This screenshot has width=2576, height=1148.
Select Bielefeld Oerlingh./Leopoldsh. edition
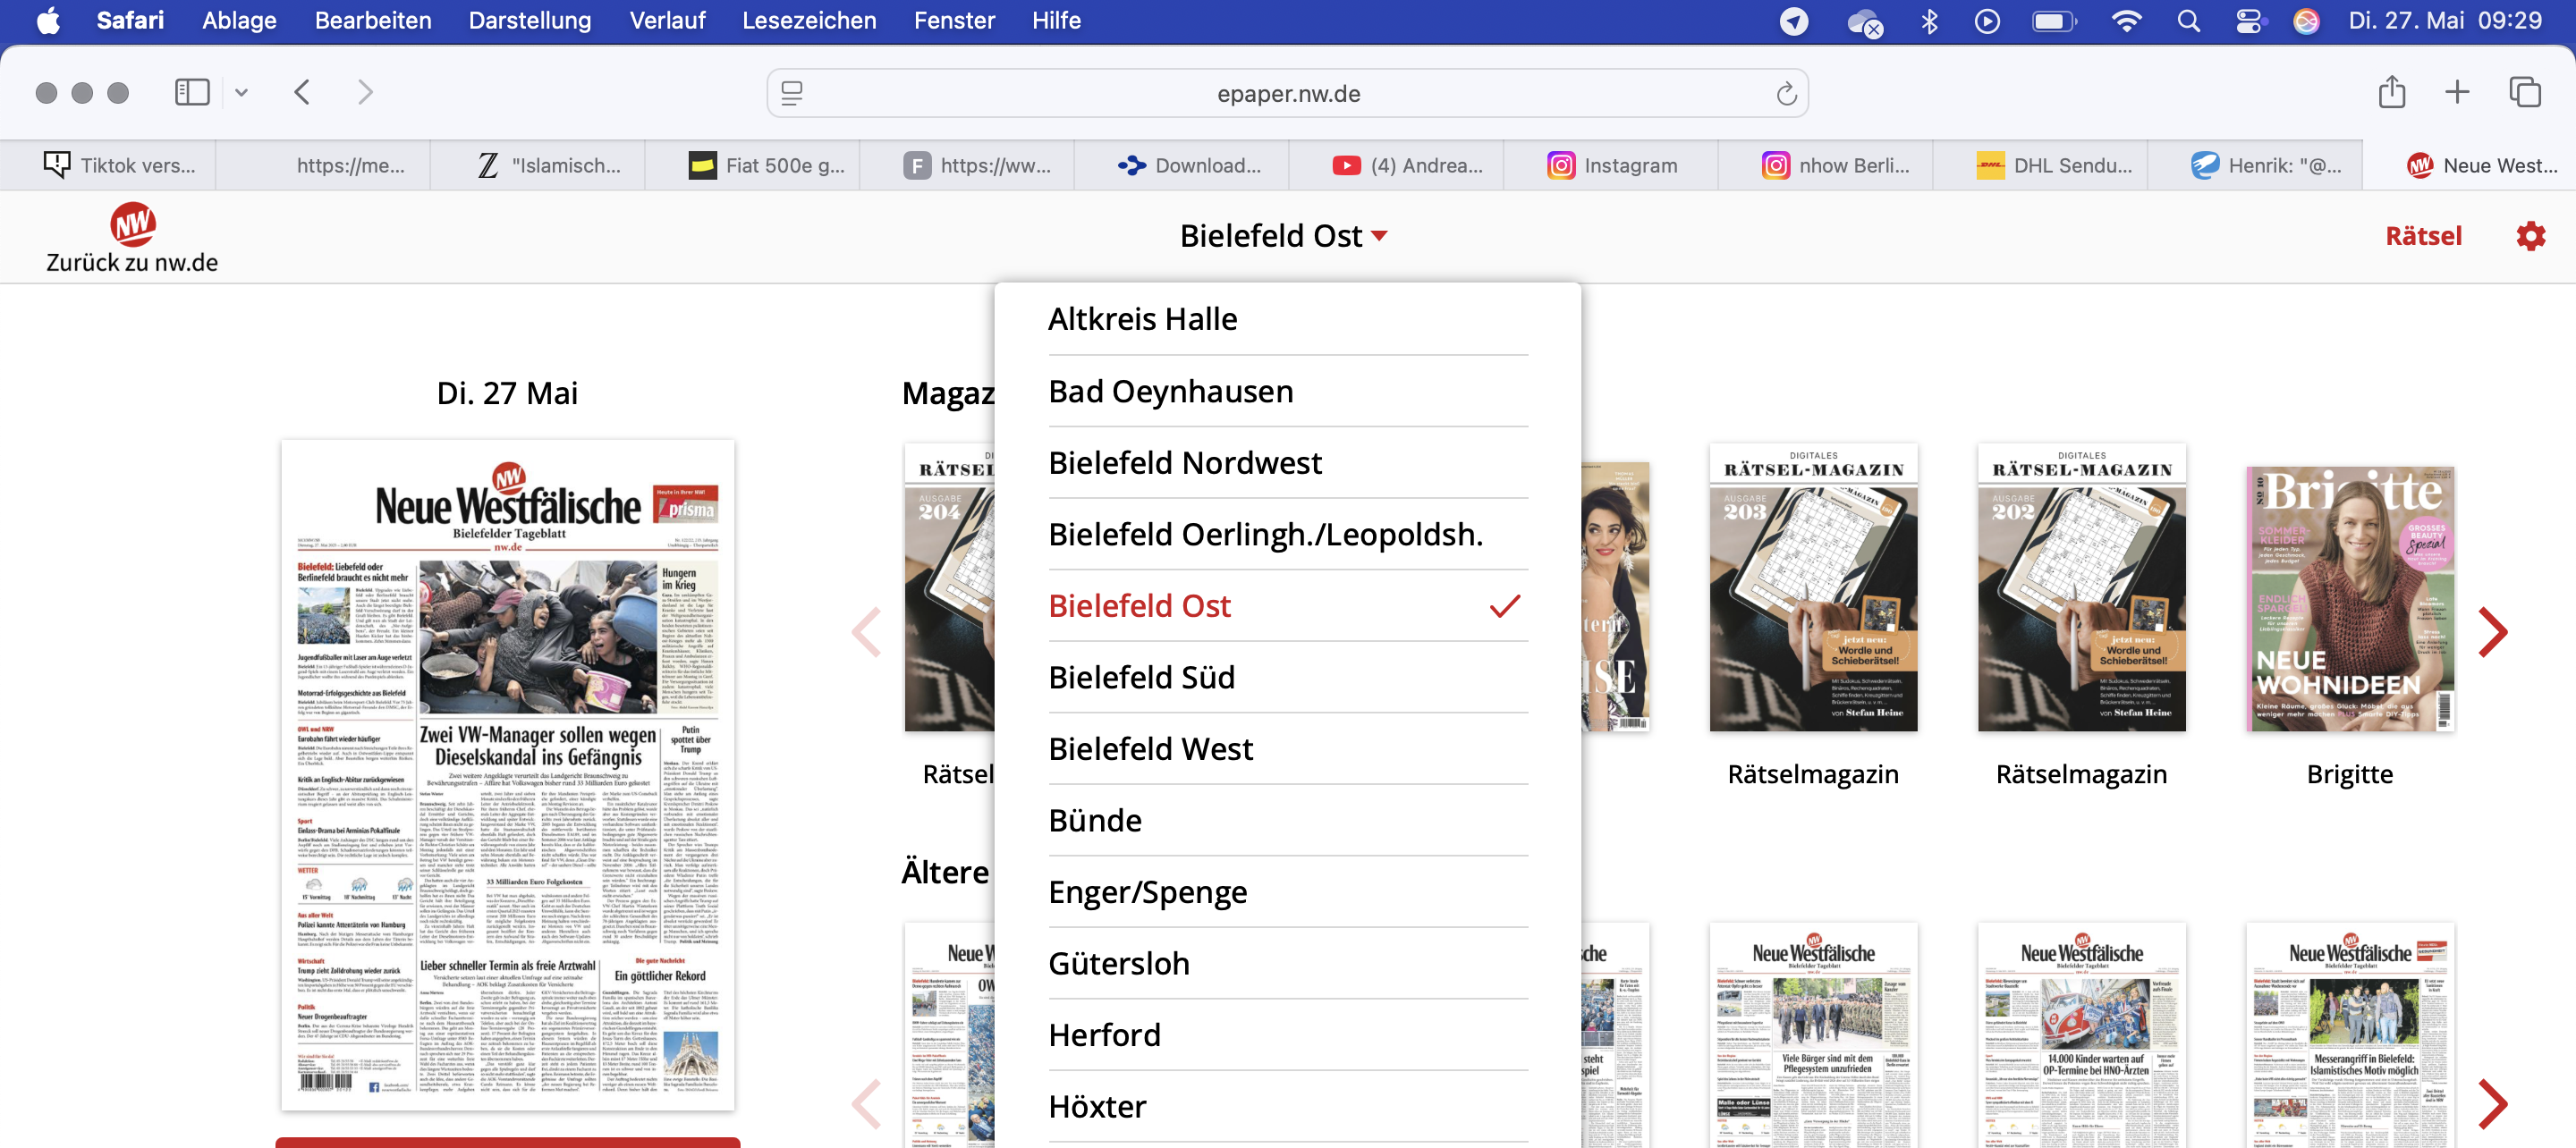point(1287,534)
